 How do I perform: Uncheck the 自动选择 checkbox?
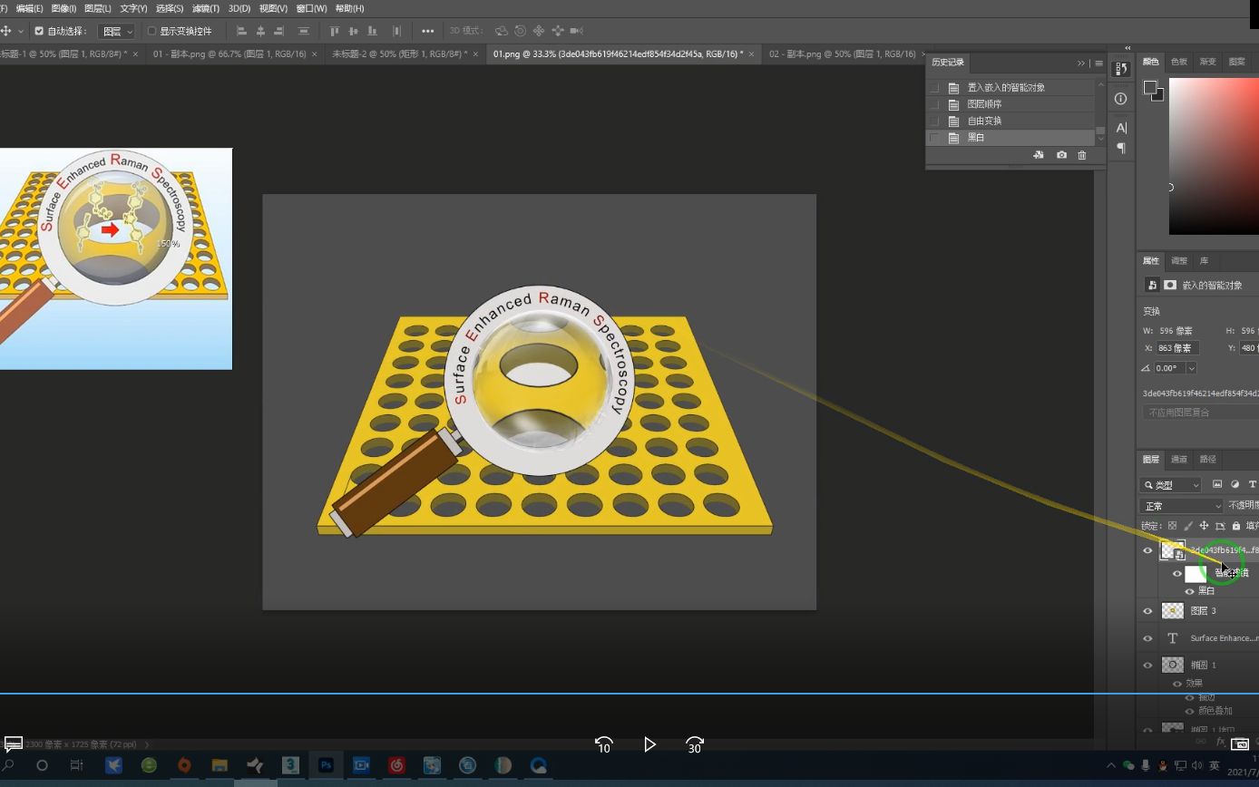[39, 31]
